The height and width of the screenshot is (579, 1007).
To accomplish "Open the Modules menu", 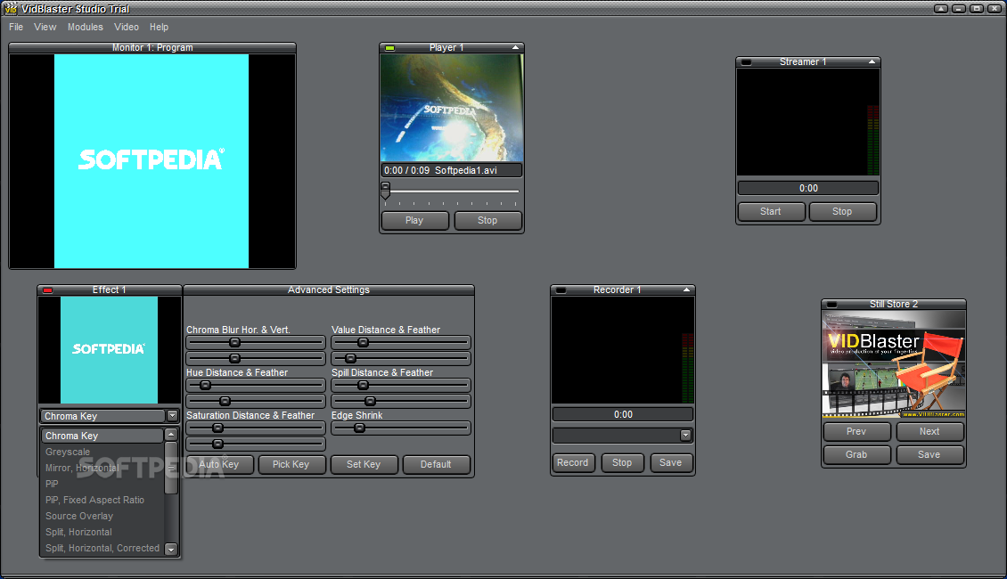I will (x=86, y=27).
